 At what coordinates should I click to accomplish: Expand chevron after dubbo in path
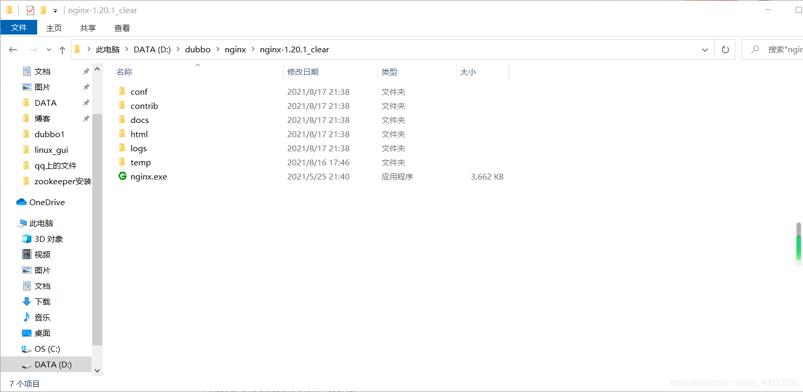pyautogui.click(x=218, y=50)
